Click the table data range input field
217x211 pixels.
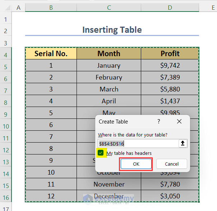click(138, 143)
